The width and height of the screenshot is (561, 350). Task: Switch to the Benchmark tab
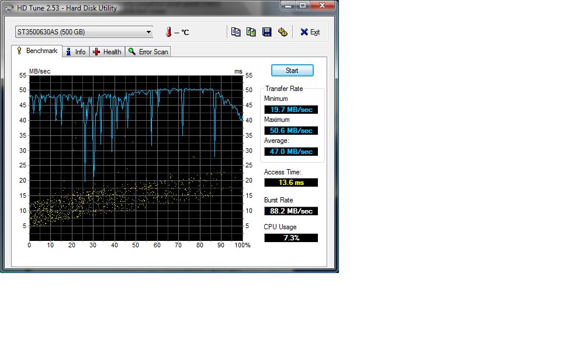37,51
